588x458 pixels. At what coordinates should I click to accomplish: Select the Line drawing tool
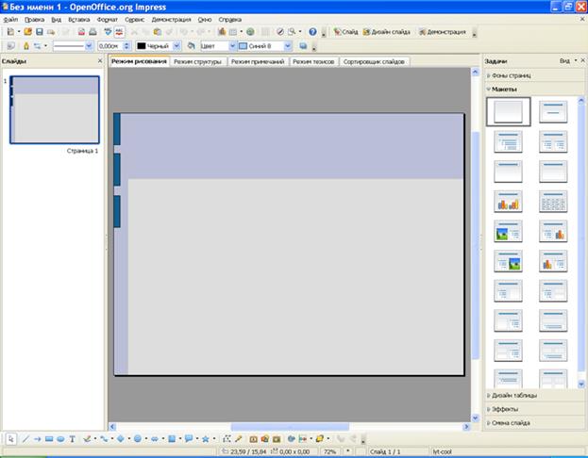pos(25,439)
